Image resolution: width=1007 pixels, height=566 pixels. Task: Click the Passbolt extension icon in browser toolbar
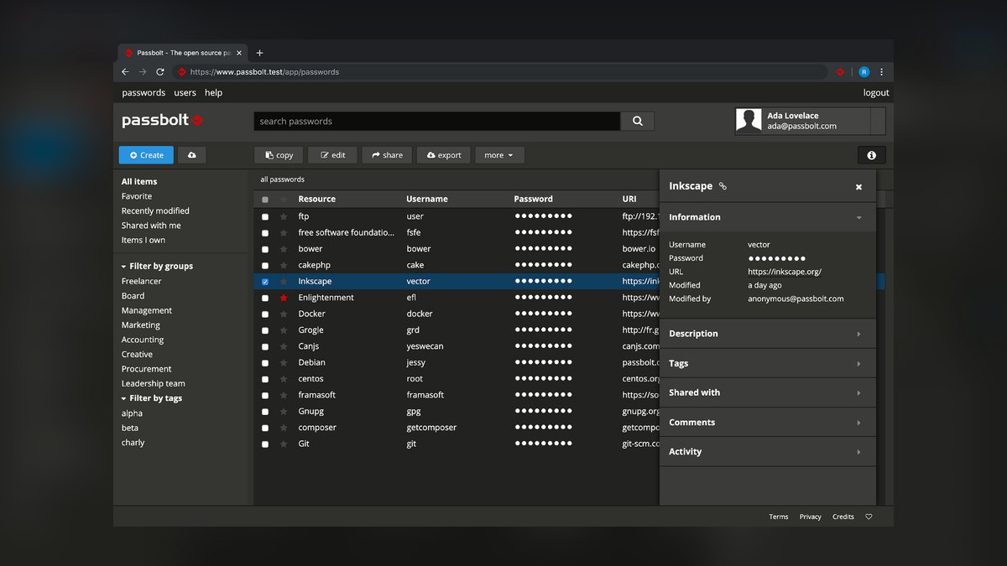839,72
